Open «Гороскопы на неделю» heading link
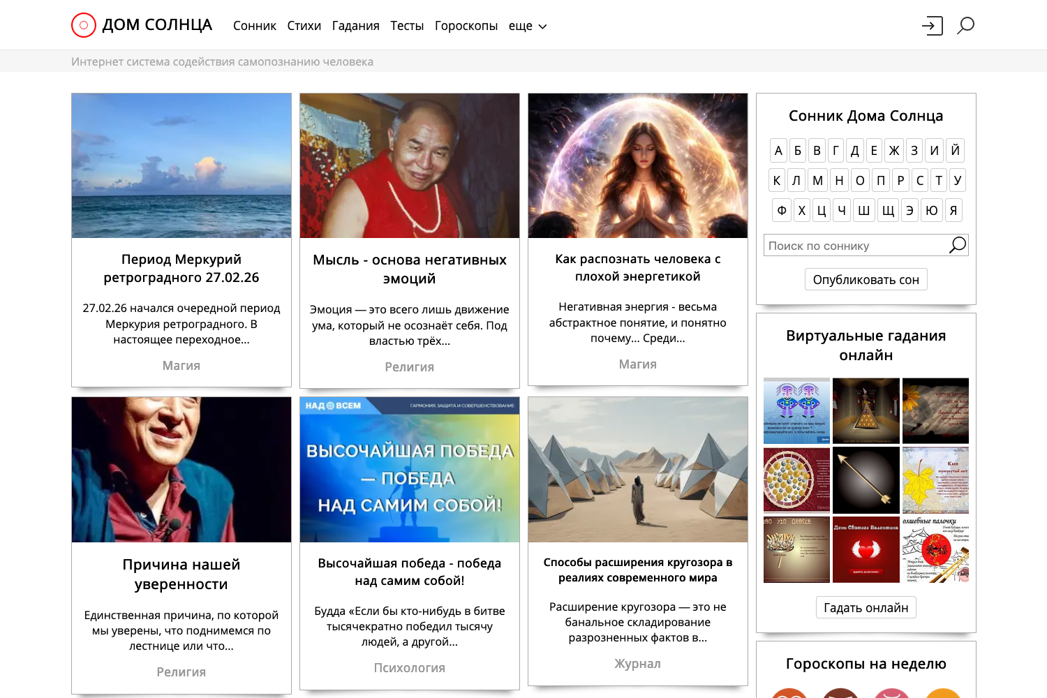This screenshot has width=1047, height=698. coord(866,663)
